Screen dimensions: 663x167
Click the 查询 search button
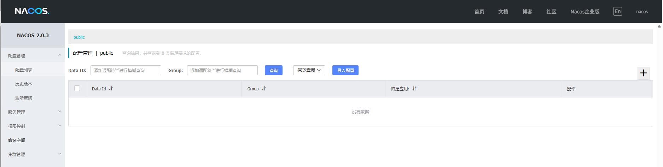pyautogui.click(x=274, y=70)
